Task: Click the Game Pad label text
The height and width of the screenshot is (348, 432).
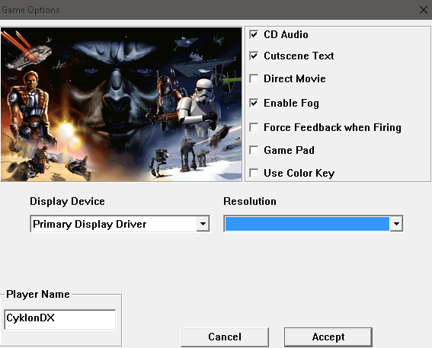Action: [289, 150]
